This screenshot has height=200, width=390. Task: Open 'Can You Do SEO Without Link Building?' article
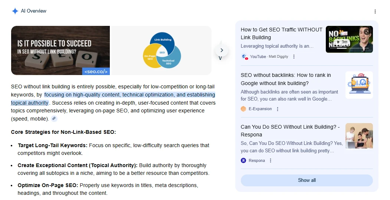pos(290,130)
